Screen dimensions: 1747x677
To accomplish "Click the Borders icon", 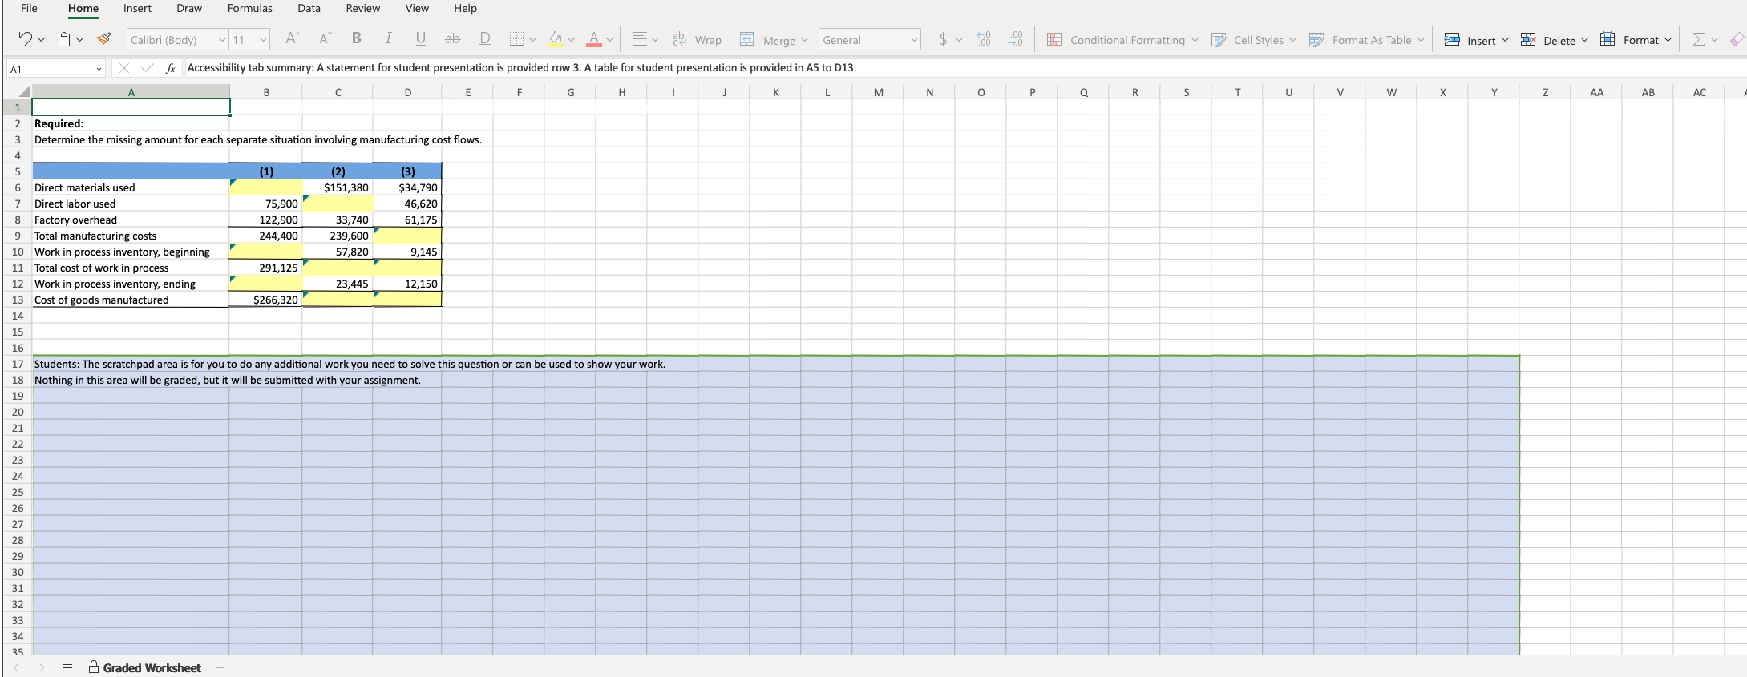I will pyautogui.click(x=517, y=39).
